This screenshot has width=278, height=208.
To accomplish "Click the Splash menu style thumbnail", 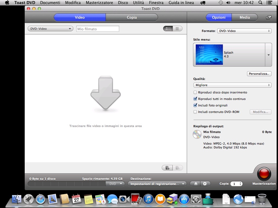I will (209, 54).
